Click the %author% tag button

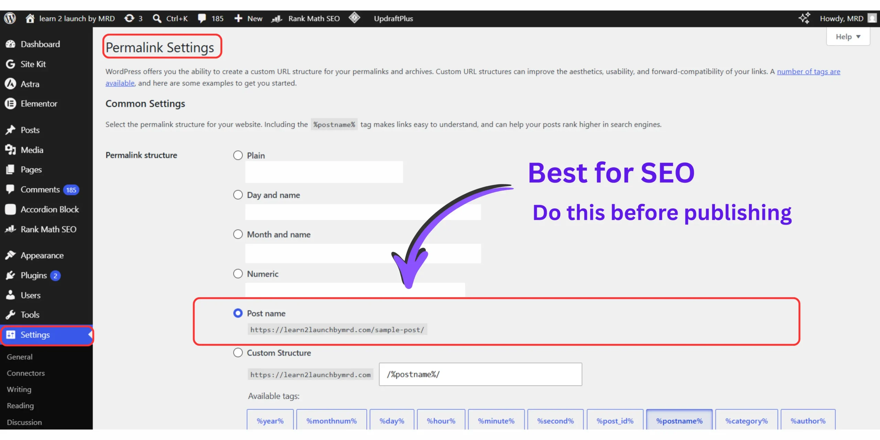pos(808,420)
